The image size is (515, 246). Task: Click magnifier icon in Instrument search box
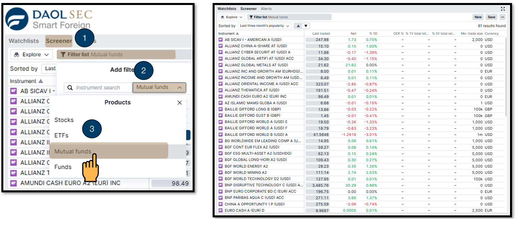(x=70, y=88)
